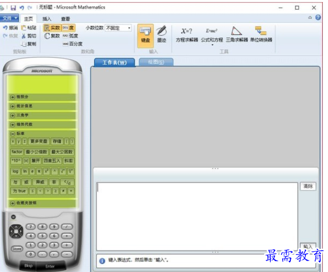Viewport: 328px width, 272px height.
Task: Click the less-than-or-equal key
Action: tap(32, 191)
